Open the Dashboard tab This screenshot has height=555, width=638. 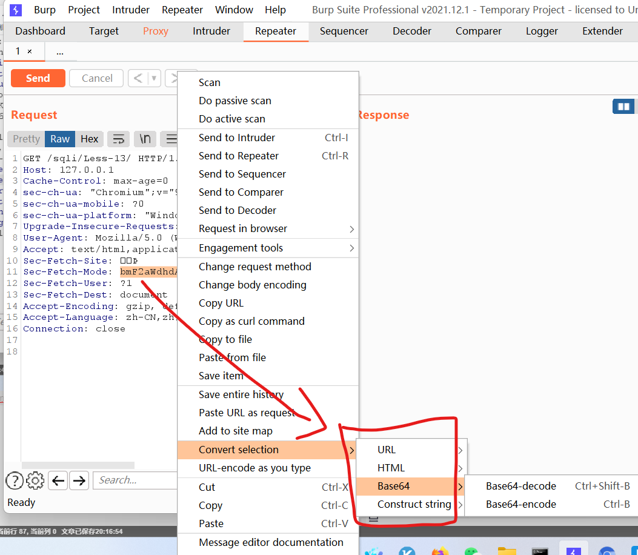click(x=40, y=32)
